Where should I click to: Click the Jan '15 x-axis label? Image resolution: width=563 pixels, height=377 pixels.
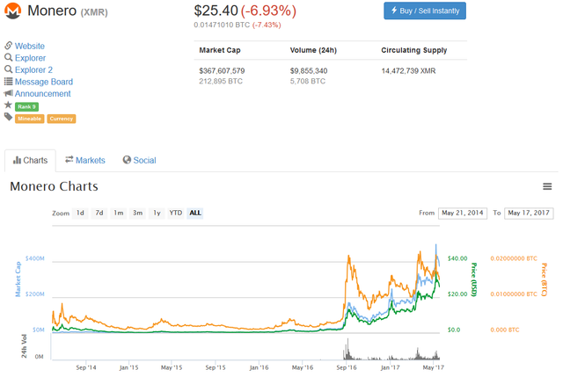click(128, 367)
